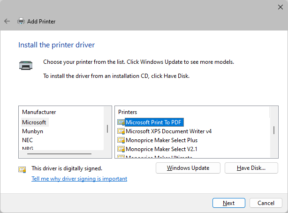Click the Manufacturer list horizontal scrollbar

(x=59, y=154)
